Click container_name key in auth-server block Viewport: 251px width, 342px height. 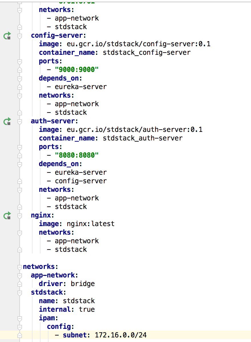point(68,138)
